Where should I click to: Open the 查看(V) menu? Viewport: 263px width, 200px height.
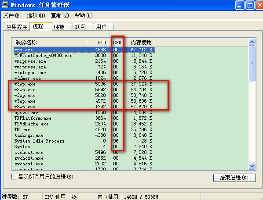click(60, 15)
